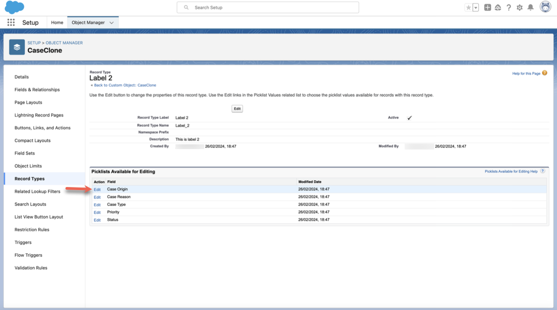Image resolution: width=557 pixels, height=310 pixels.
Task: Click the favorites star icon
Action: point(468,7)
